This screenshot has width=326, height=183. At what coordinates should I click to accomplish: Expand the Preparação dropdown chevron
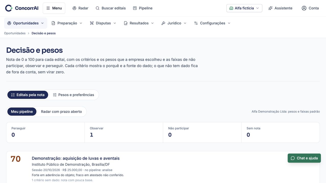81,23
